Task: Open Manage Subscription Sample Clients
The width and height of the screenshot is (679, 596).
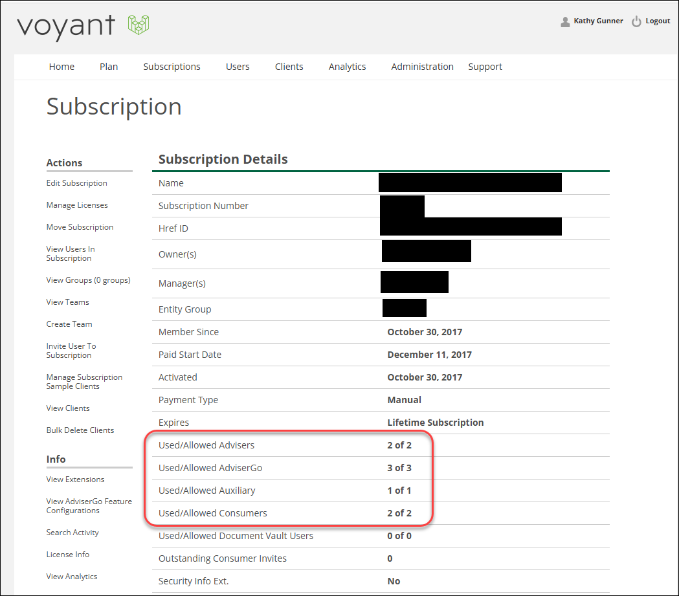Action: point(84,382)
